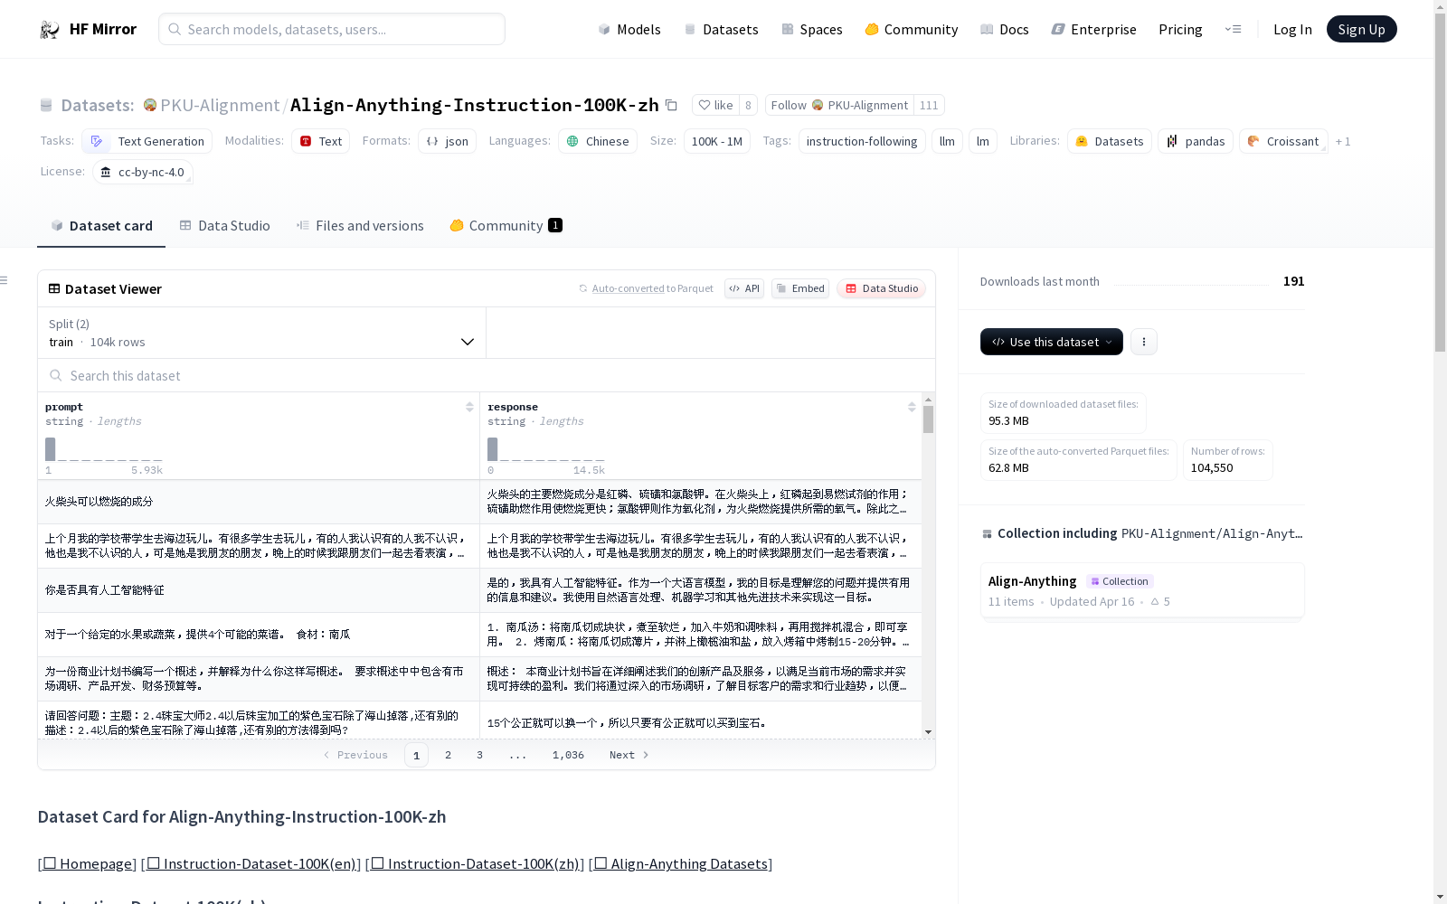Expand the Use this dataset dropdown
The width and height of the screenshot is (1447, 904).
coord(1052,342)
